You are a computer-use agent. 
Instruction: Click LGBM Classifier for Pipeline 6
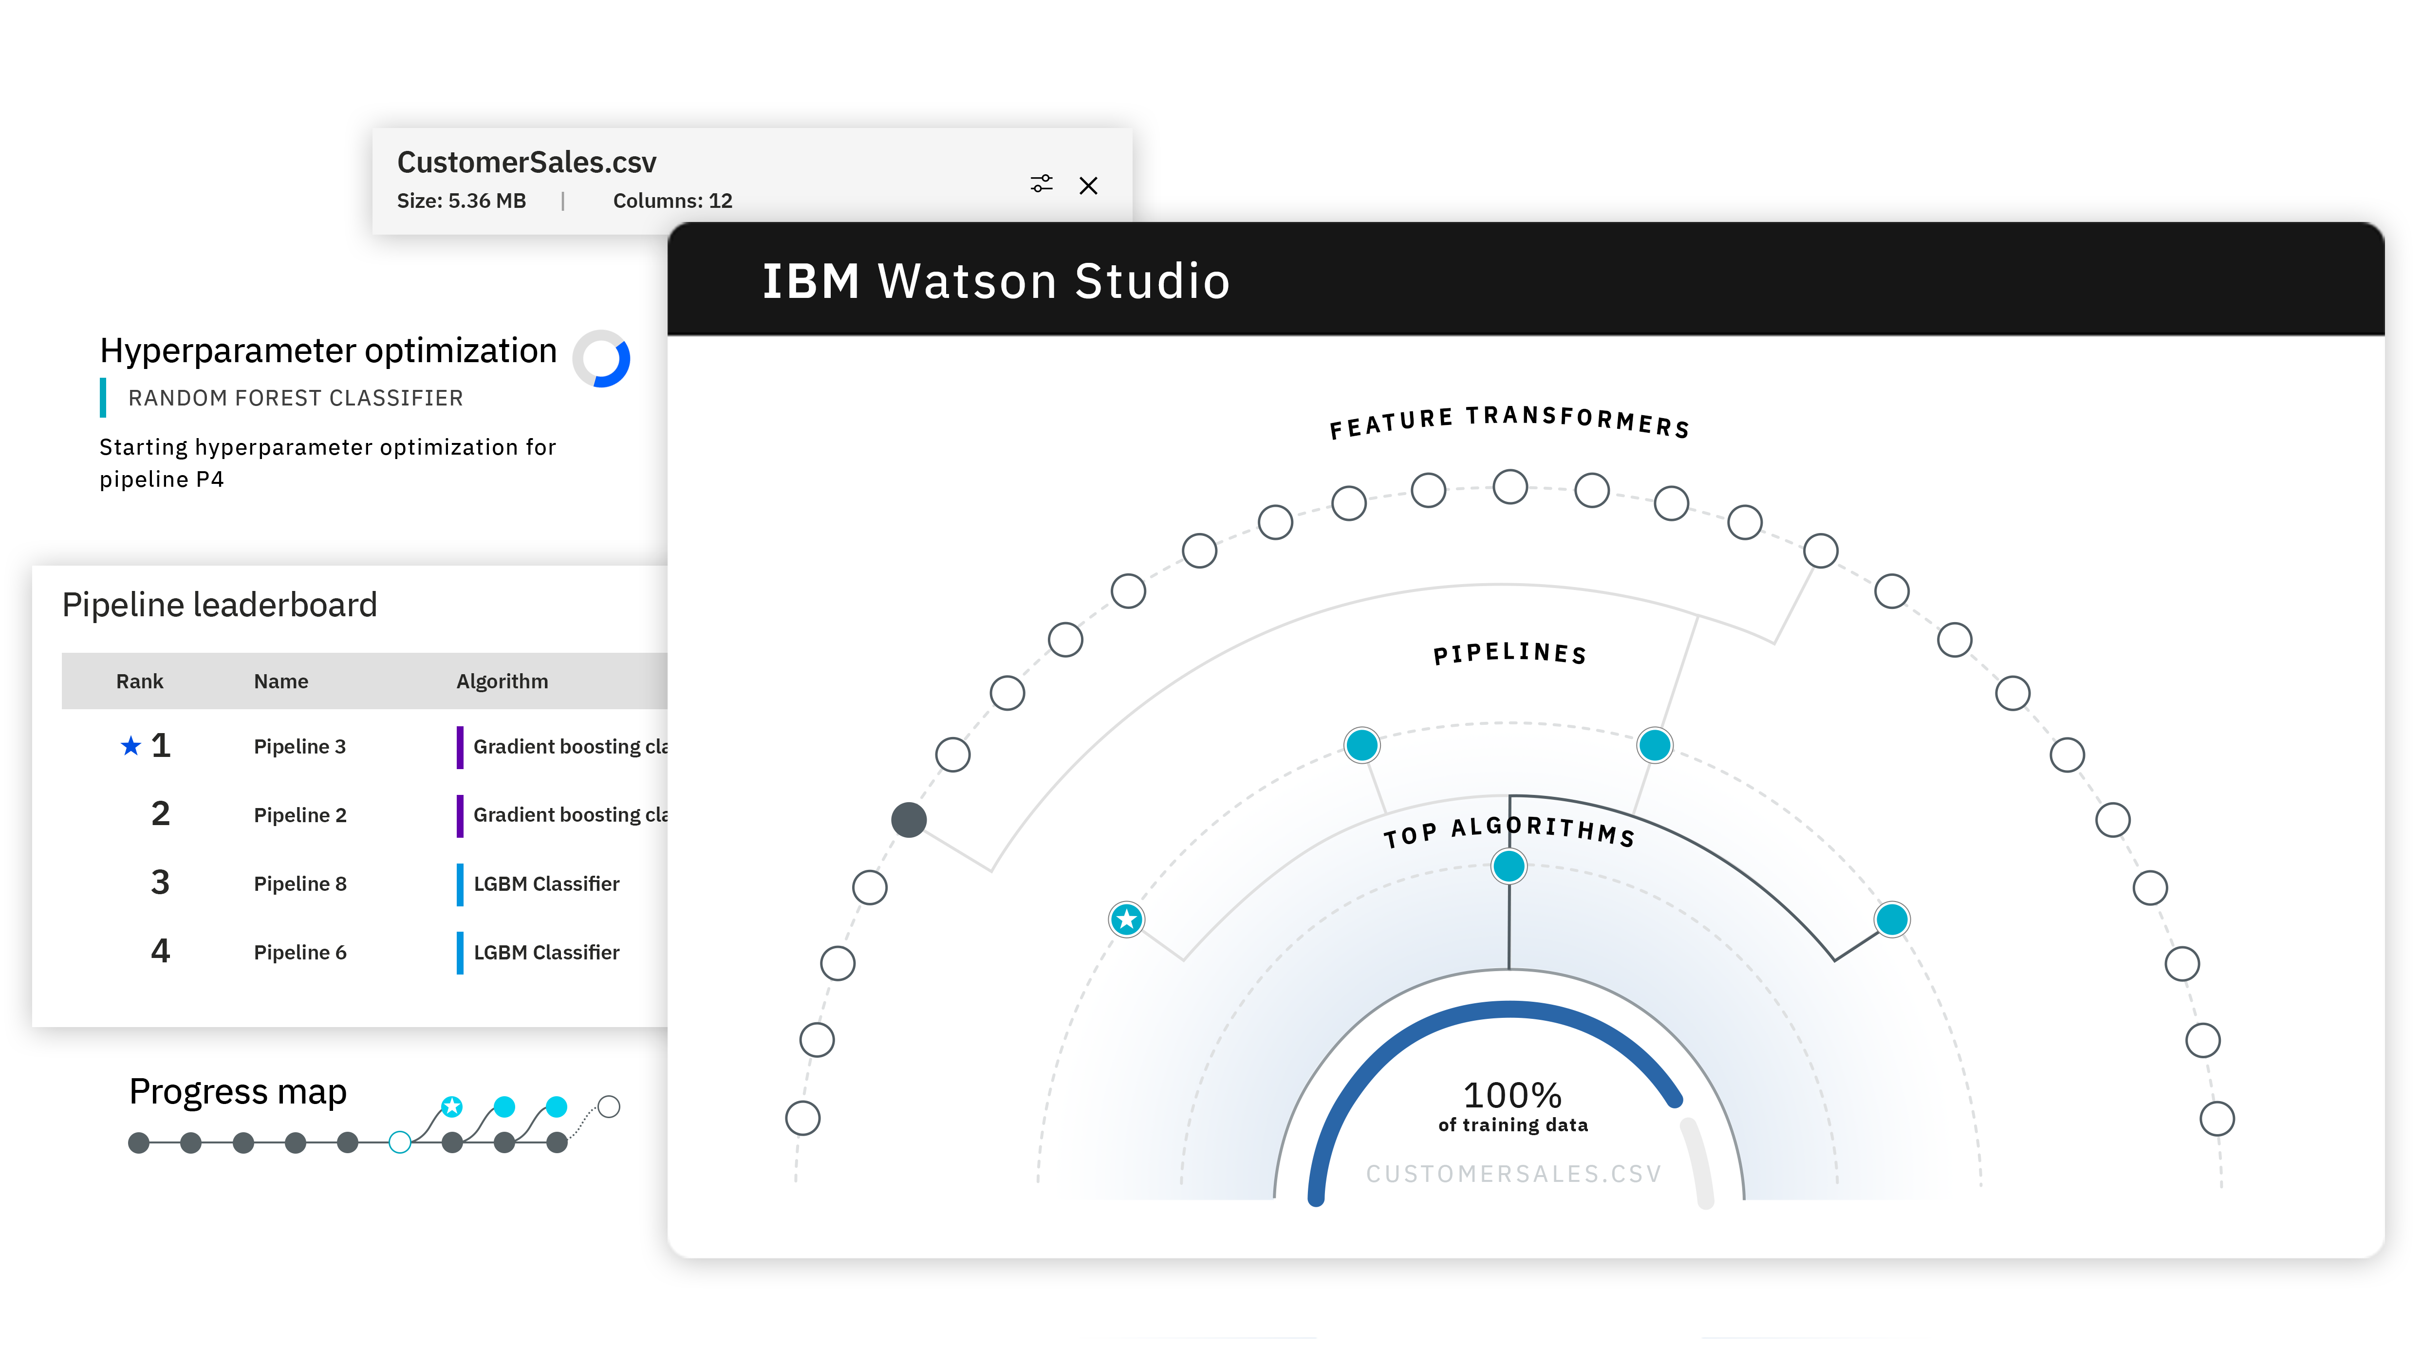(x=546, y=952)
